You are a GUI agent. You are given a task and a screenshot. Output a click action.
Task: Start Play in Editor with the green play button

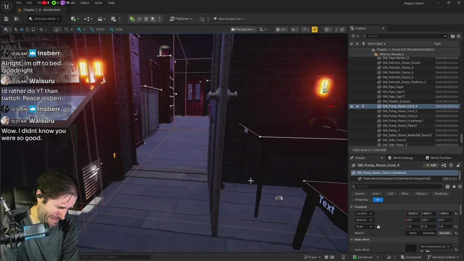[x=132, y=19]
